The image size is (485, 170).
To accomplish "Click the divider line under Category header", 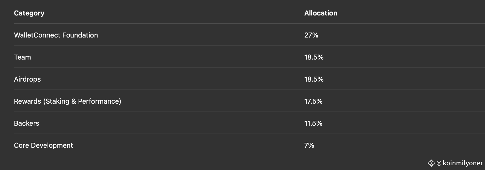I will click(249, 24).
